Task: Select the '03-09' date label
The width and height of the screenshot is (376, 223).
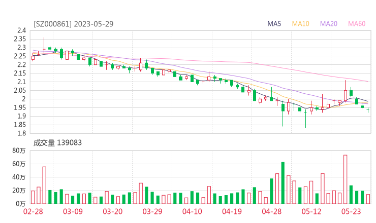Action: pyautogui.click(x=73, y=211)
